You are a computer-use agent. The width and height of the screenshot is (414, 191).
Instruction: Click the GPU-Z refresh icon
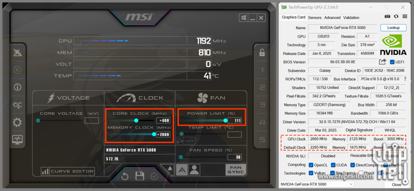pyautogui.click(x=396, y=16)
